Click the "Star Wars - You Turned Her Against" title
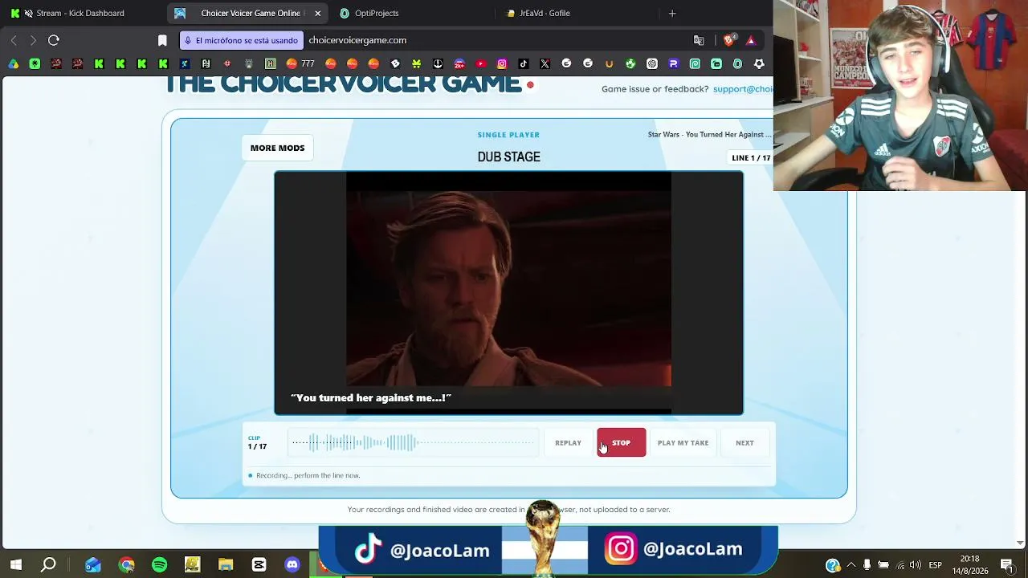 710,135
